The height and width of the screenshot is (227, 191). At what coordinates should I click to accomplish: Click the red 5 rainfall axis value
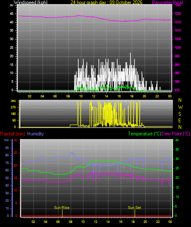point(16,203)
